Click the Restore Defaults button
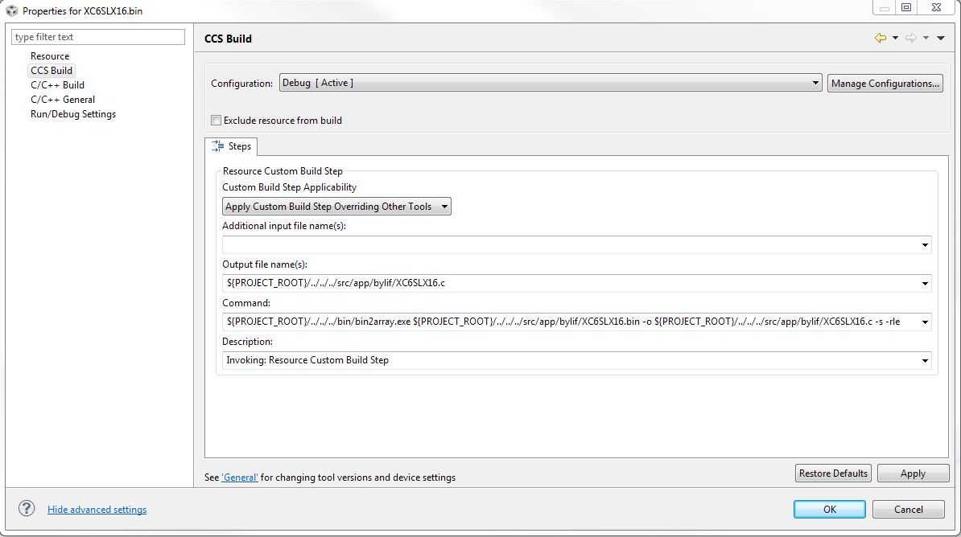This screenshot has height=537, width=961. pos(832,473)
